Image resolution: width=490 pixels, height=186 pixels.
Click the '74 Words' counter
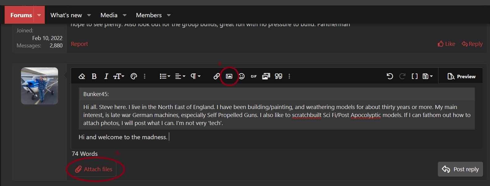[85, 154]
